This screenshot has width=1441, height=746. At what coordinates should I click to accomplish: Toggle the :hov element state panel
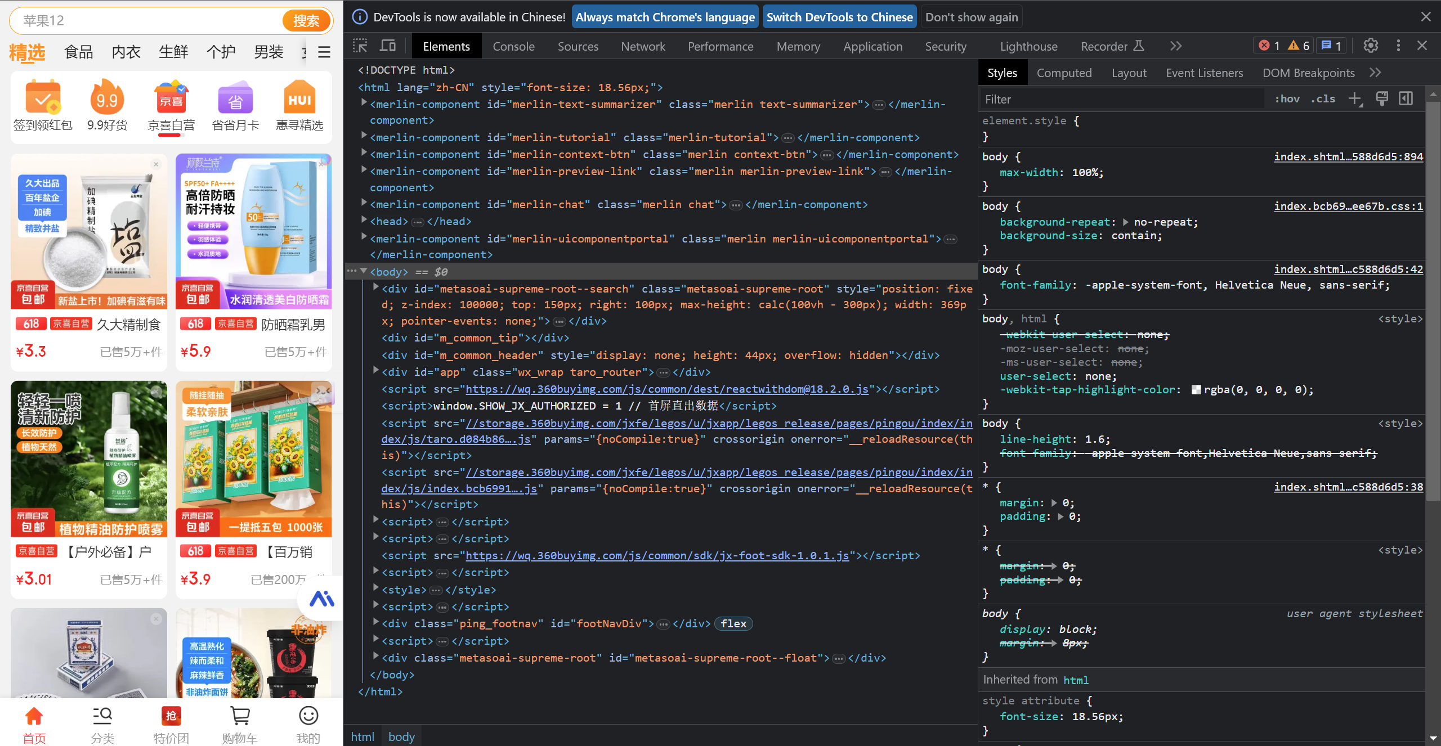(x=1287, y=99)
